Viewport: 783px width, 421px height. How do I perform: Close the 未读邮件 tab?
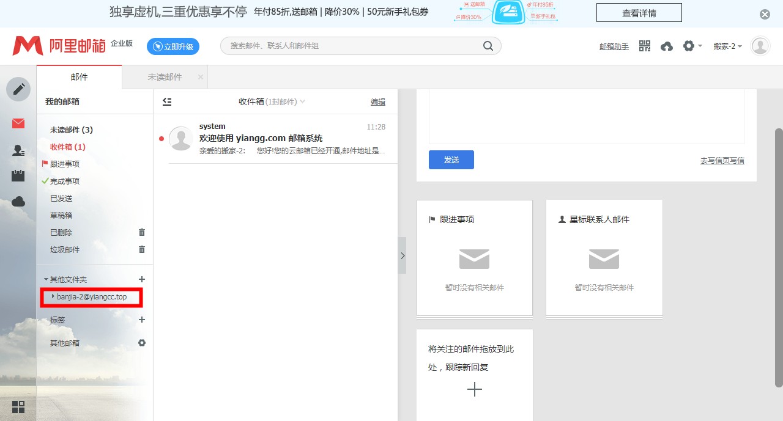pos(201,77)
